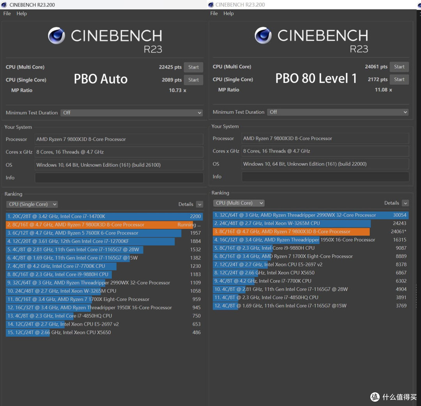Click Cinebench app icon in left window title bar

pyautogui.click(x=4, y=5)
